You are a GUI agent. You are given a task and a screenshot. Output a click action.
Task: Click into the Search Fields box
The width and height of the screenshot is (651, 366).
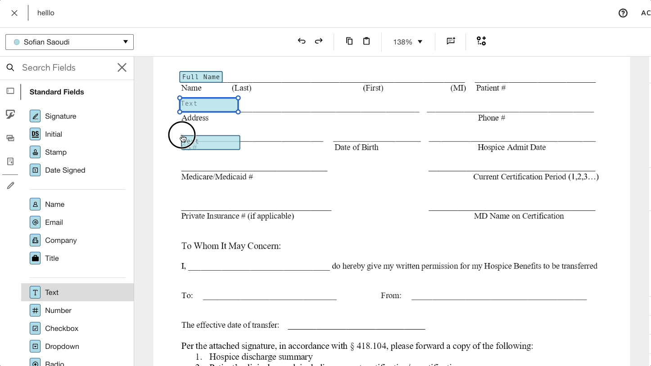(x=68, y=67)
